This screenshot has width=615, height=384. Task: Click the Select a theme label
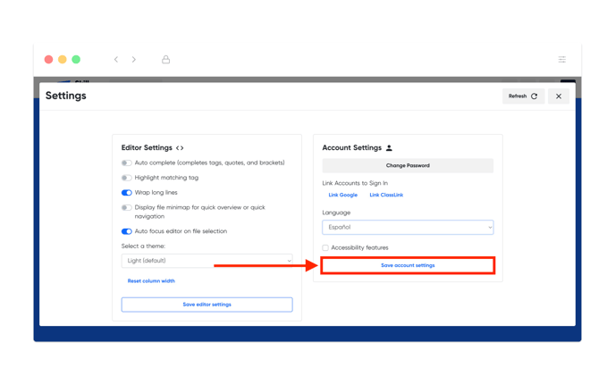click(143, 246)
